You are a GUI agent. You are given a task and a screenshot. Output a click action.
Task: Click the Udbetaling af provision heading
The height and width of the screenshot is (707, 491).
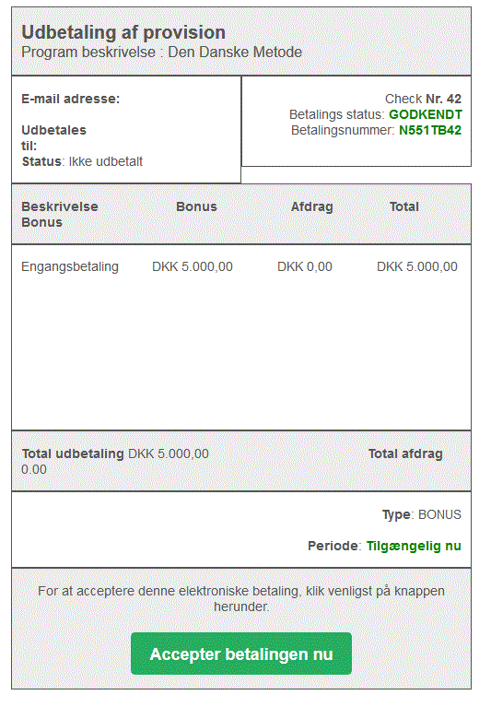click(123, 32)
